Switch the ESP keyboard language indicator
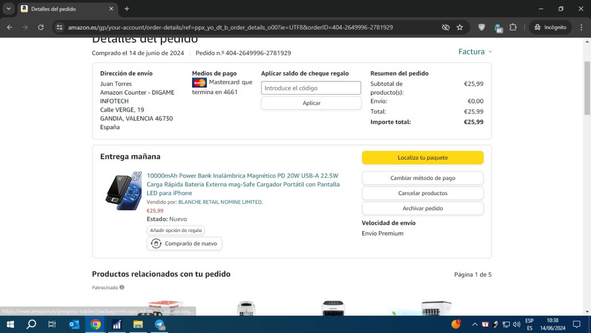Screen dimensions: 591x333 (530, 324)
